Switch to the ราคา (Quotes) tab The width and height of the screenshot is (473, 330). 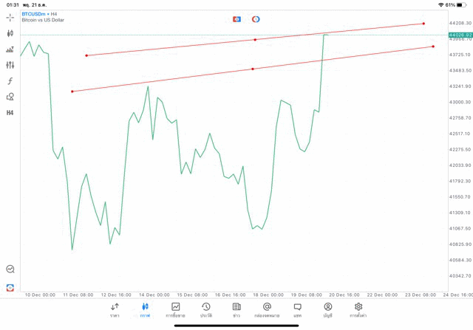point(115,310)
